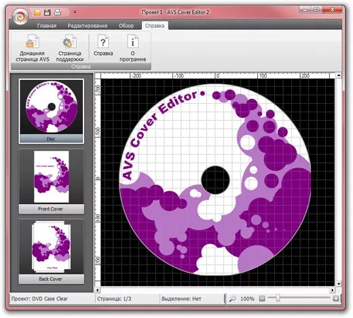Switch to the Обзор tab

pos(126,26)
